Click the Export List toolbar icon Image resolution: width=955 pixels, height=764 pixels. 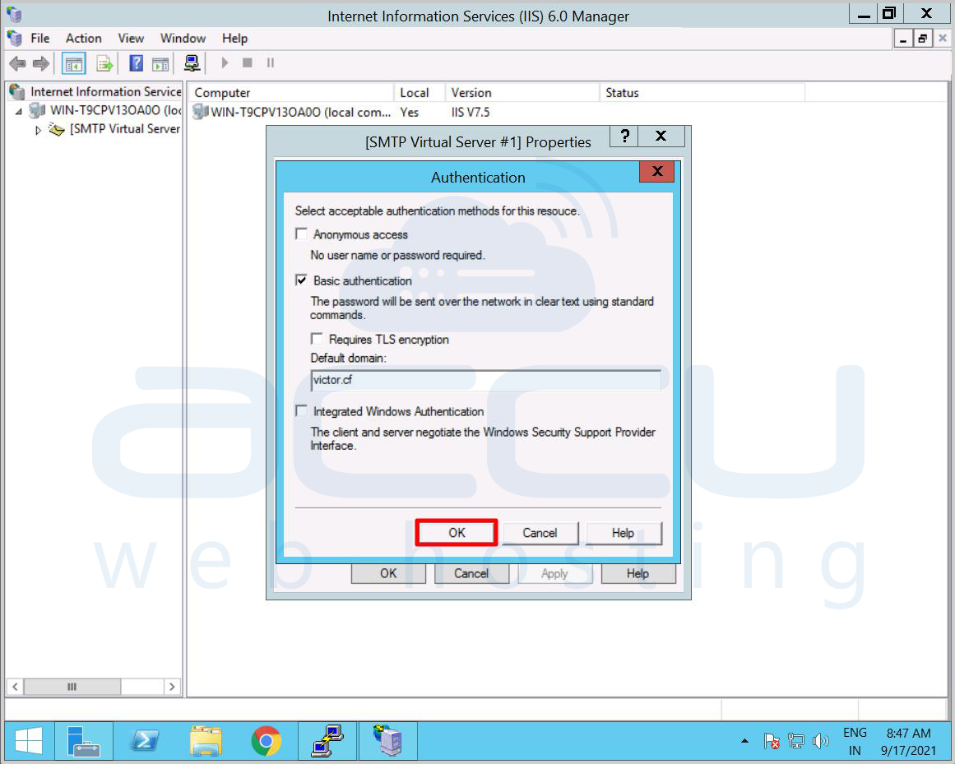pyautogui.click(x=104, y=63)
